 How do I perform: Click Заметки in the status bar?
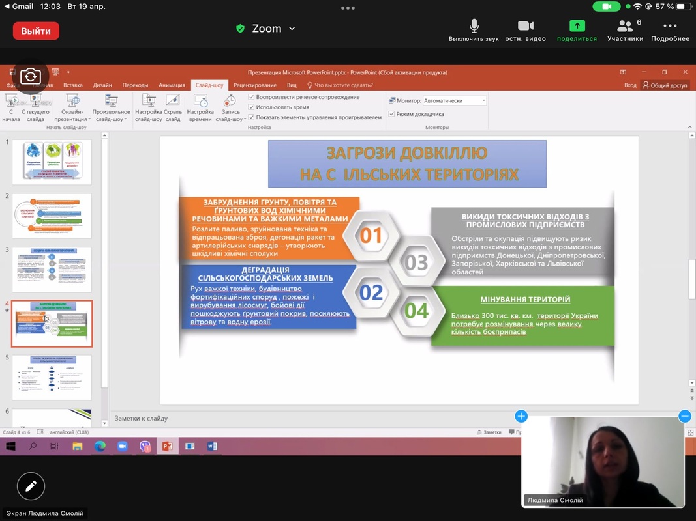pyautogui.click(x=489, y=432)
